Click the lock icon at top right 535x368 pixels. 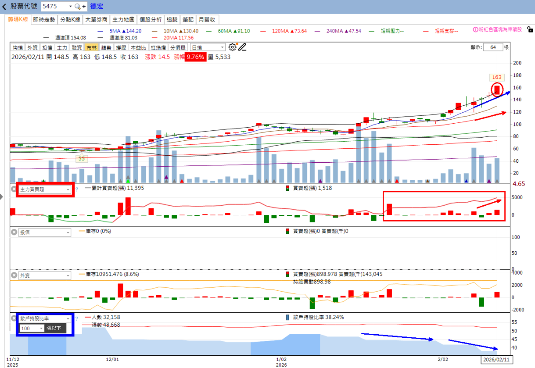(530, 29)
